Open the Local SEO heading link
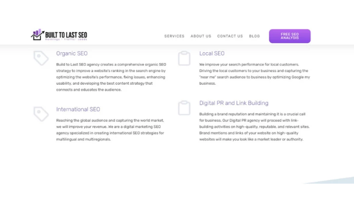The width and height of the screenshot is (354, 212). click(212, 53)
